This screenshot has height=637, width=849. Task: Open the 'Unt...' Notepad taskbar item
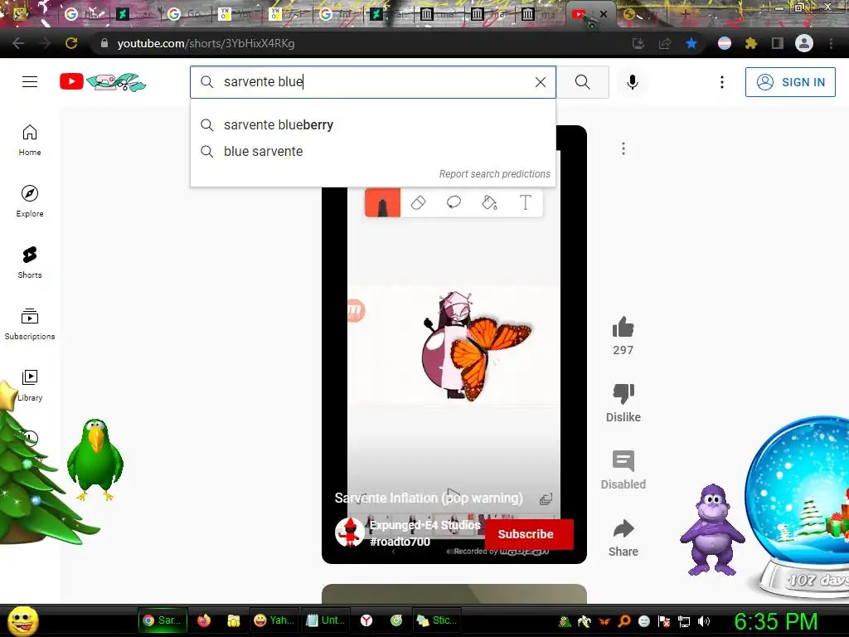click(327, 620)
